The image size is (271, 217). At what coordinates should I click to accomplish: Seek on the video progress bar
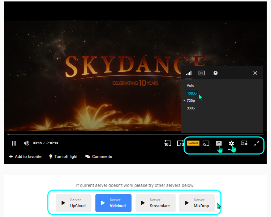coord(135,134)
